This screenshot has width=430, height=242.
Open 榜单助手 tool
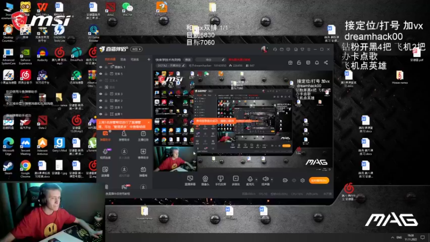click(143, 154)
